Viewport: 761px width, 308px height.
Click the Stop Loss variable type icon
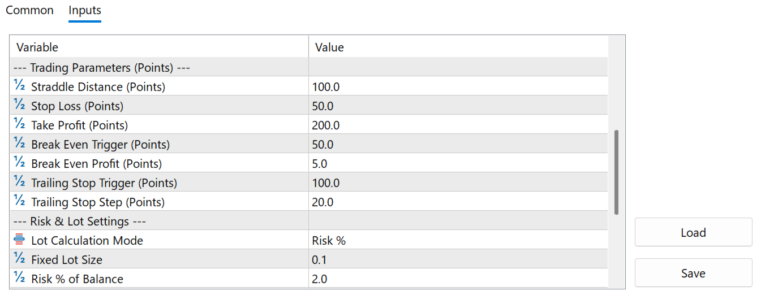[19, 106]
